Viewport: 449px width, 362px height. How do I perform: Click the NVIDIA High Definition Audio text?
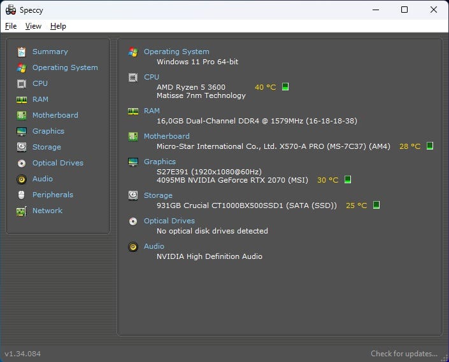click(x=210, y=256)
